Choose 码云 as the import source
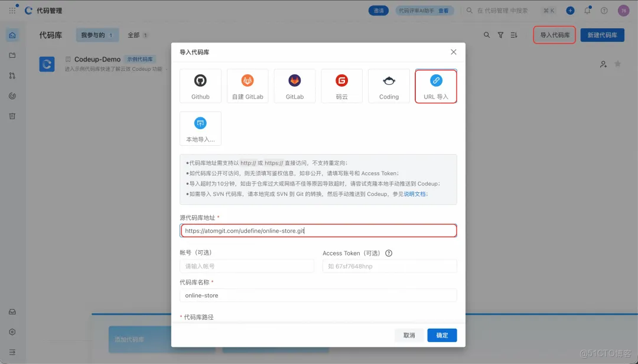The width and height of the screenshot is (638, 364). click(341, 86)
